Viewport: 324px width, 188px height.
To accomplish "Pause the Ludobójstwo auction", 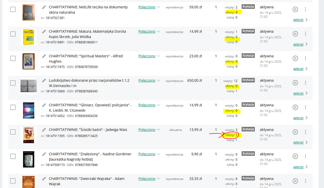I will click(295, 83).
